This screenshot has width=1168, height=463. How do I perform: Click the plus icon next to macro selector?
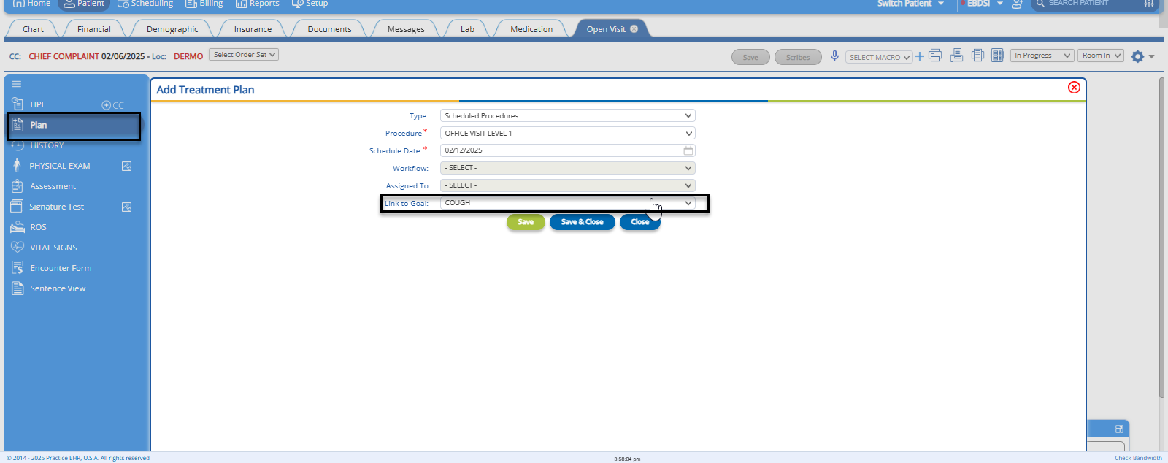(920, 56)
